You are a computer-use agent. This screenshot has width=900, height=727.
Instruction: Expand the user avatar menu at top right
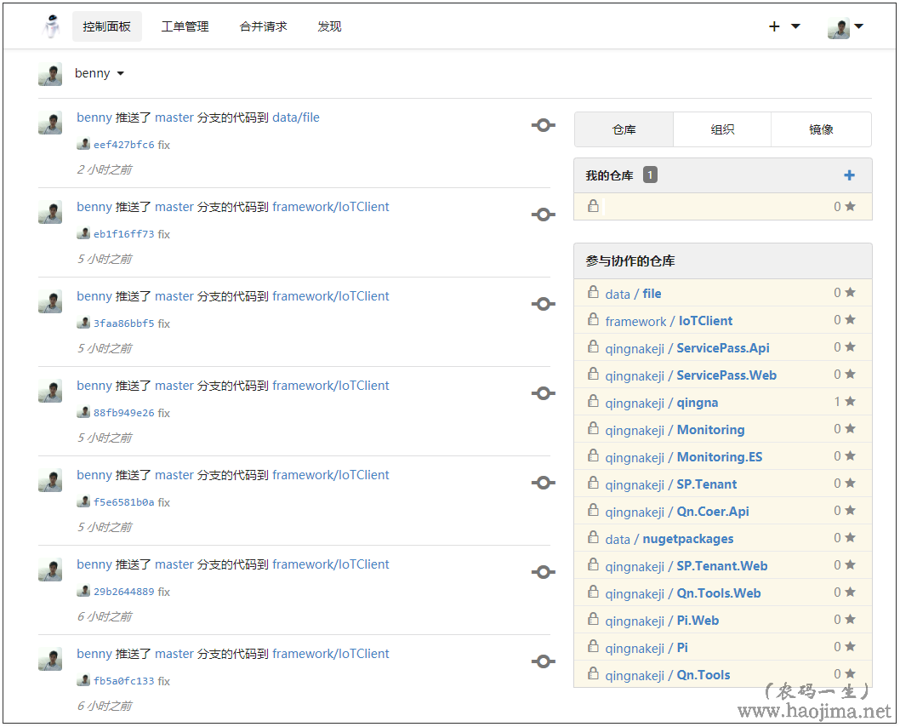coord(846,27)
